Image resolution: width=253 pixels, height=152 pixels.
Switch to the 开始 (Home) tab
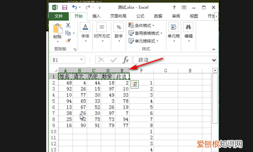78,16
